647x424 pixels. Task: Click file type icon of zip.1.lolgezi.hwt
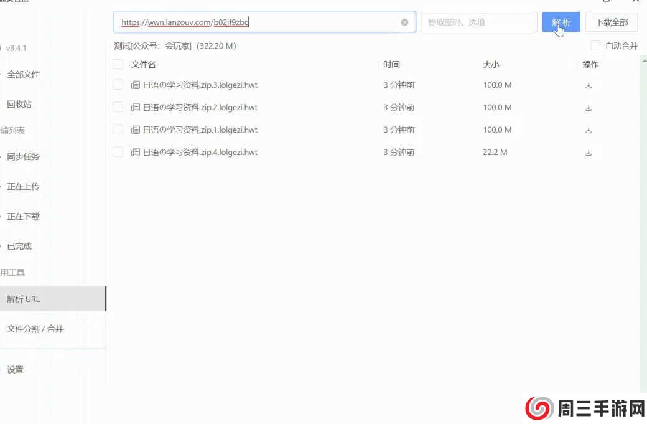pos(136,130)
